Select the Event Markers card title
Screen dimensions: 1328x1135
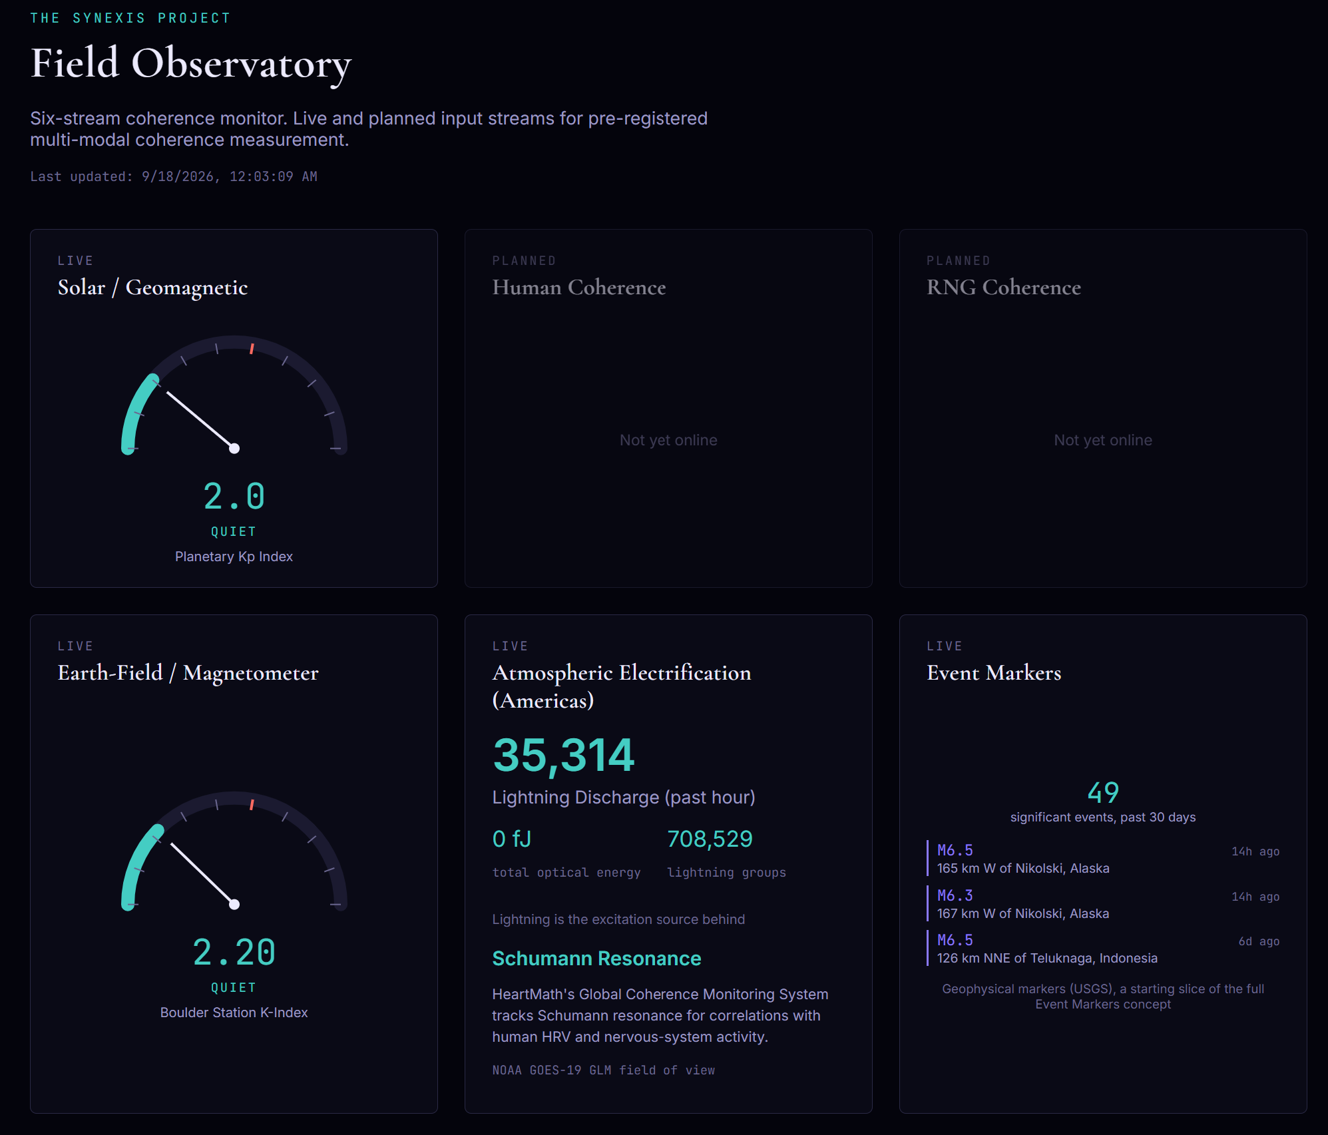[x=994, y=673]
